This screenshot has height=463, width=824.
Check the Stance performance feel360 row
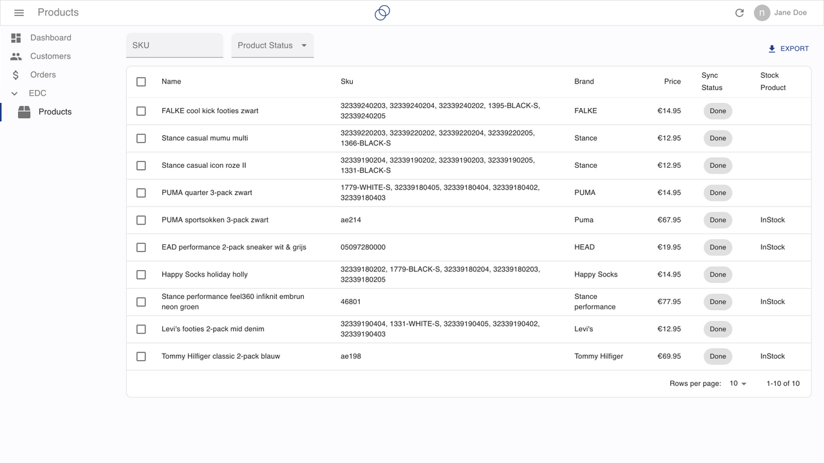[141, 302]
